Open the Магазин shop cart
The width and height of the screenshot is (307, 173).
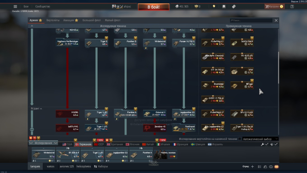[274, 6]
